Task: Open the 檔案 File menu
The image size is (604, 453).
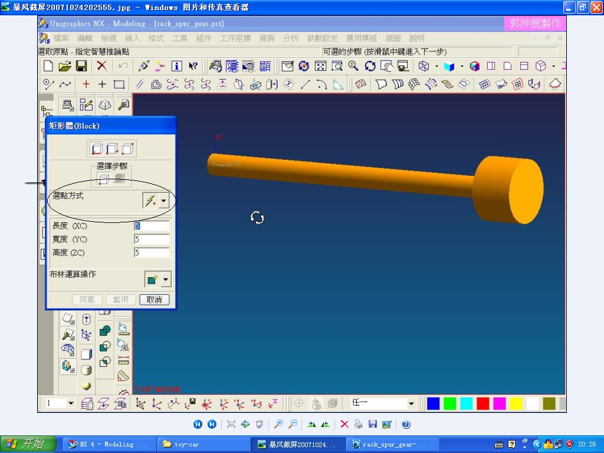Action: [x=61, y=38]
